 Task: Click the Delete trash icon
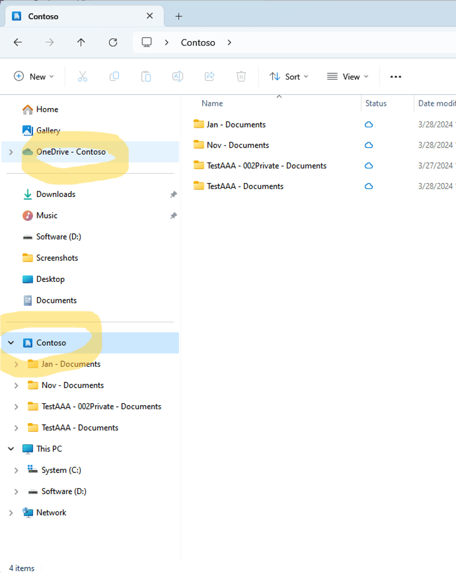pyautogui.click(x=241, y=76)
